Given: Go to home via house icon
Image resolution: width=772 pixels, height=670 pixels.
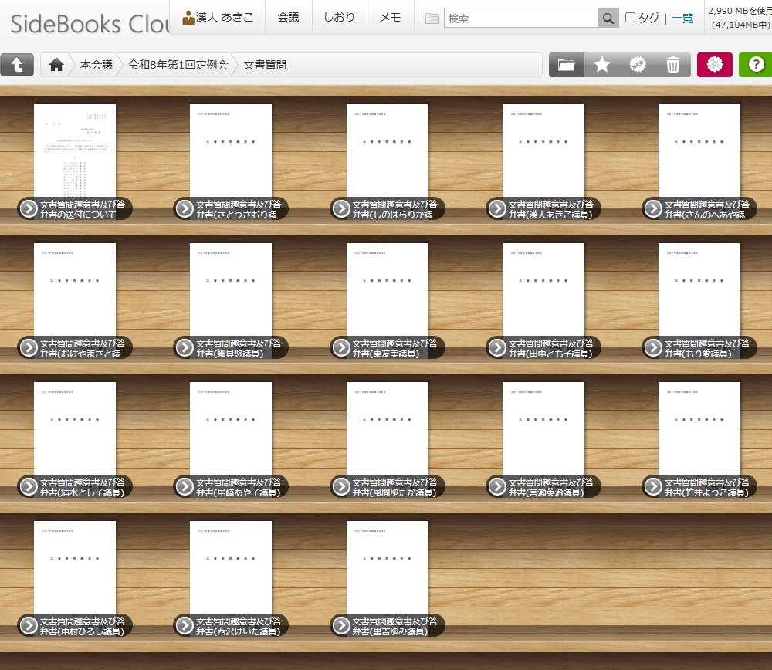Looking at the screenshot, I should [56, 65].
